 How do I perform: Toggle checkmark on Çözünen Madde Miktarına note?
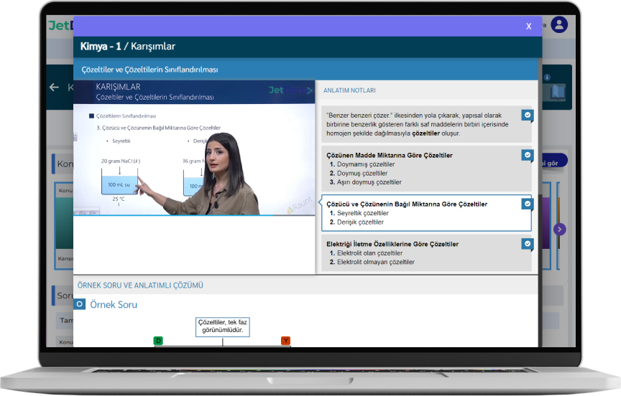(x=527, y=155)
